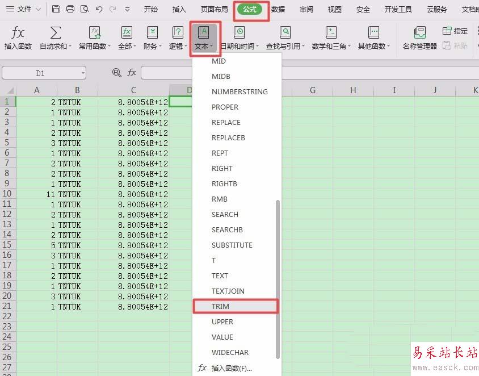Open the All functions (全部) library
This screenshot has height=376, width=479.
(x=126, y=32)
